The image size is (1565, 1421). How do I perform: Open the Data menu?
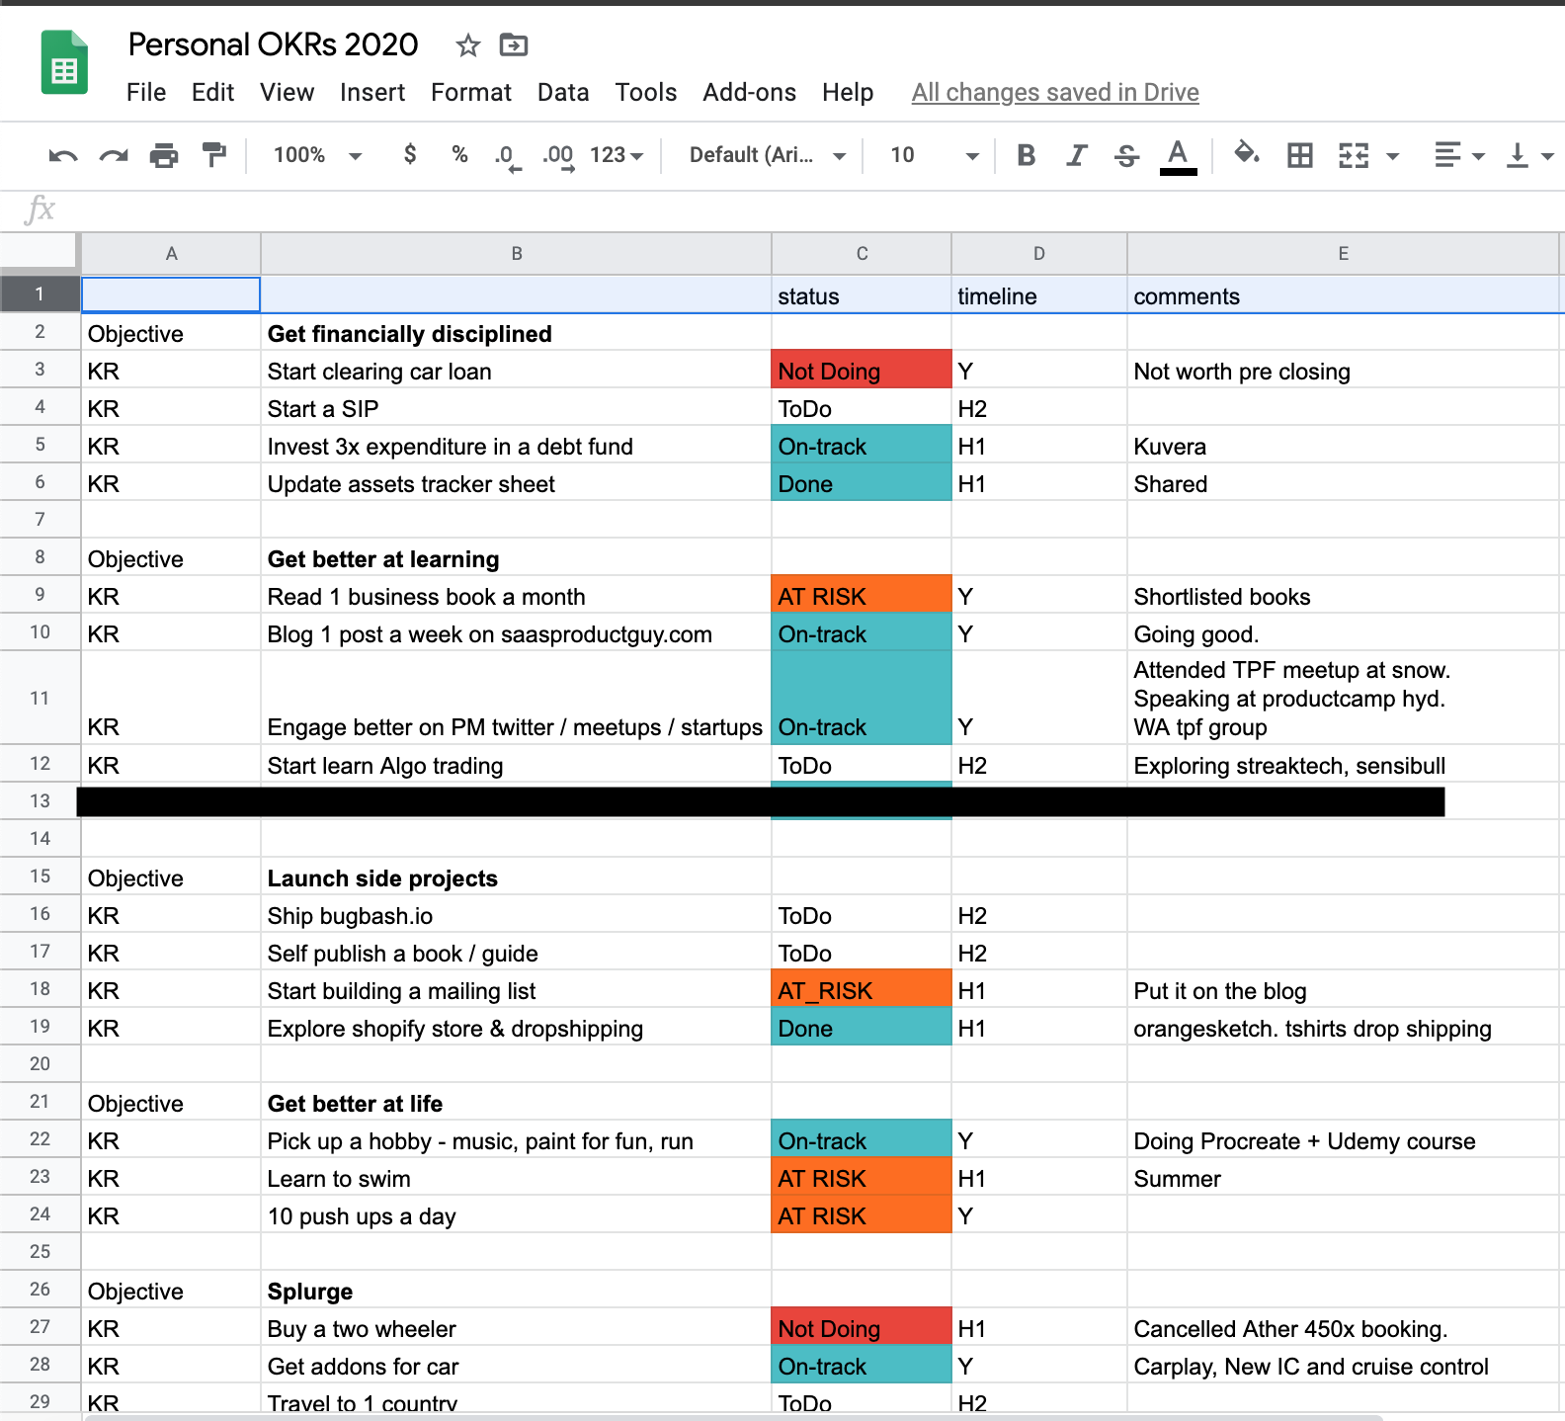tap(563, 92)
